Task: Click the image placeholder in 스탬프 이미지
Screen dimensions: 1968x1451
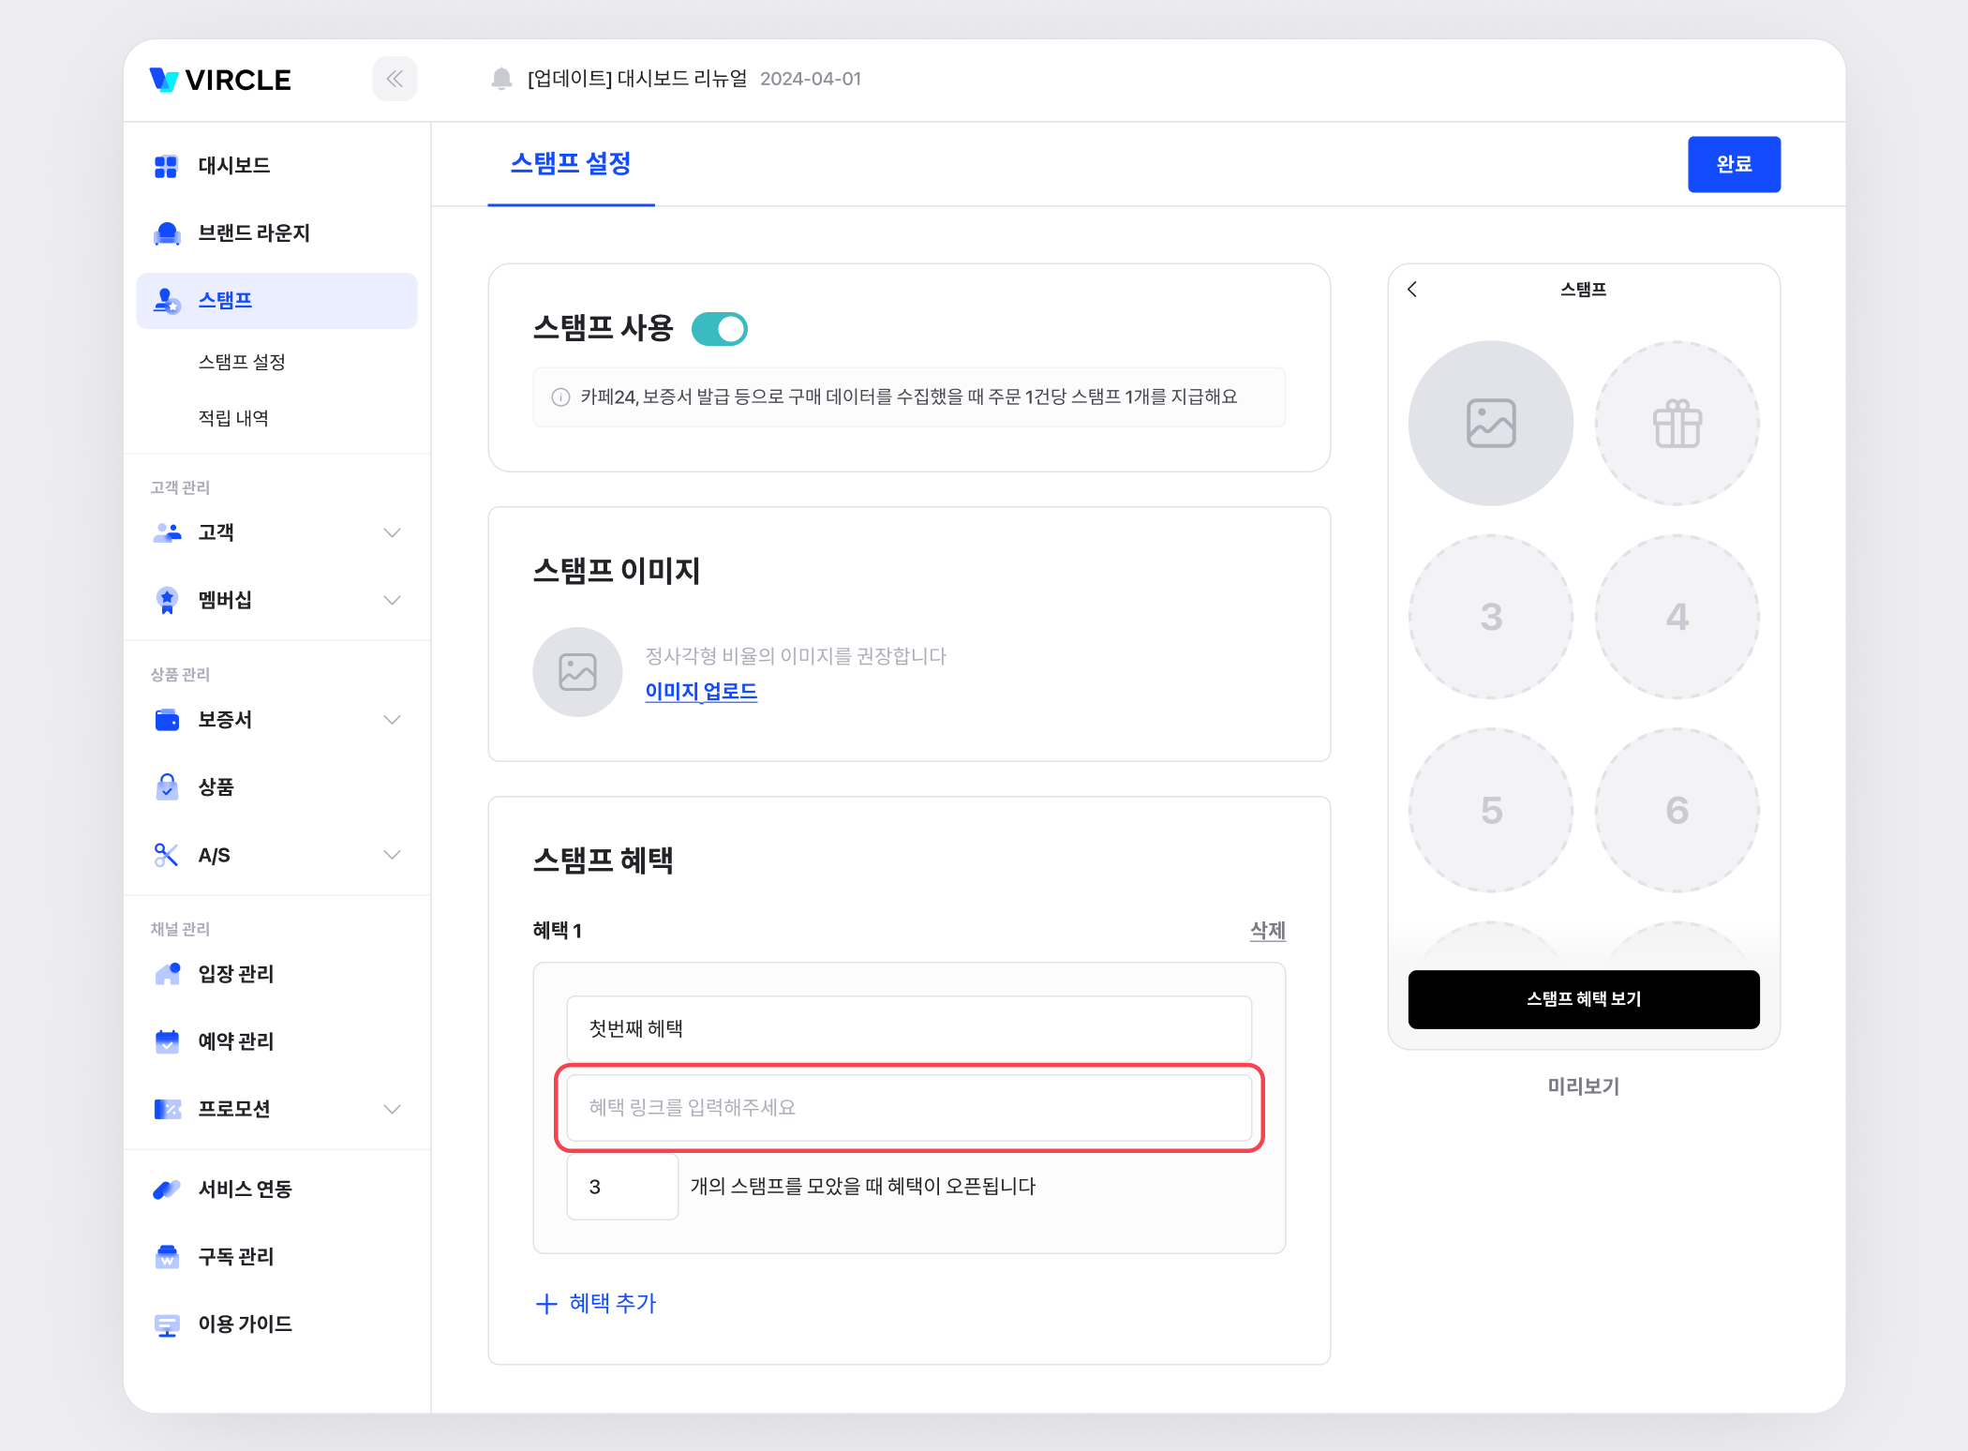Action: 577,672
